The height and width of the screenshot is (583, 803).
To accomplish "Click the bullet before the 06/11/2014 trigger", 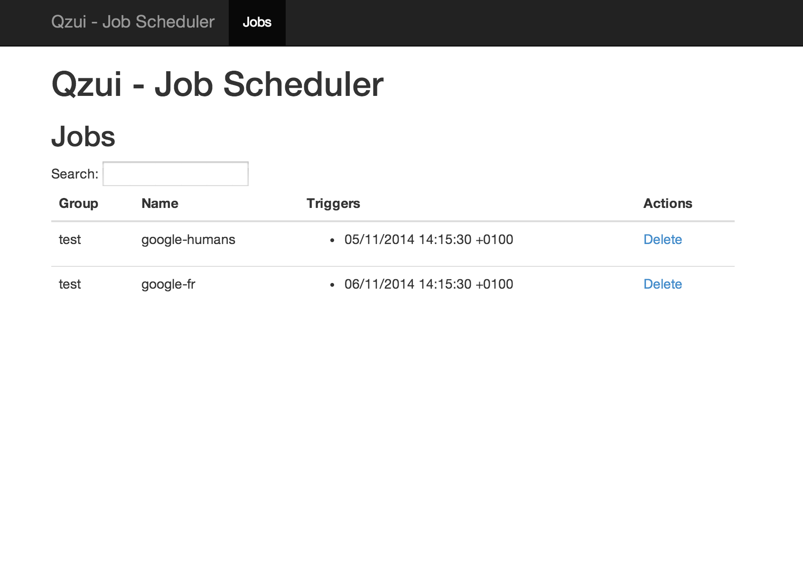I will coord(332,285).
